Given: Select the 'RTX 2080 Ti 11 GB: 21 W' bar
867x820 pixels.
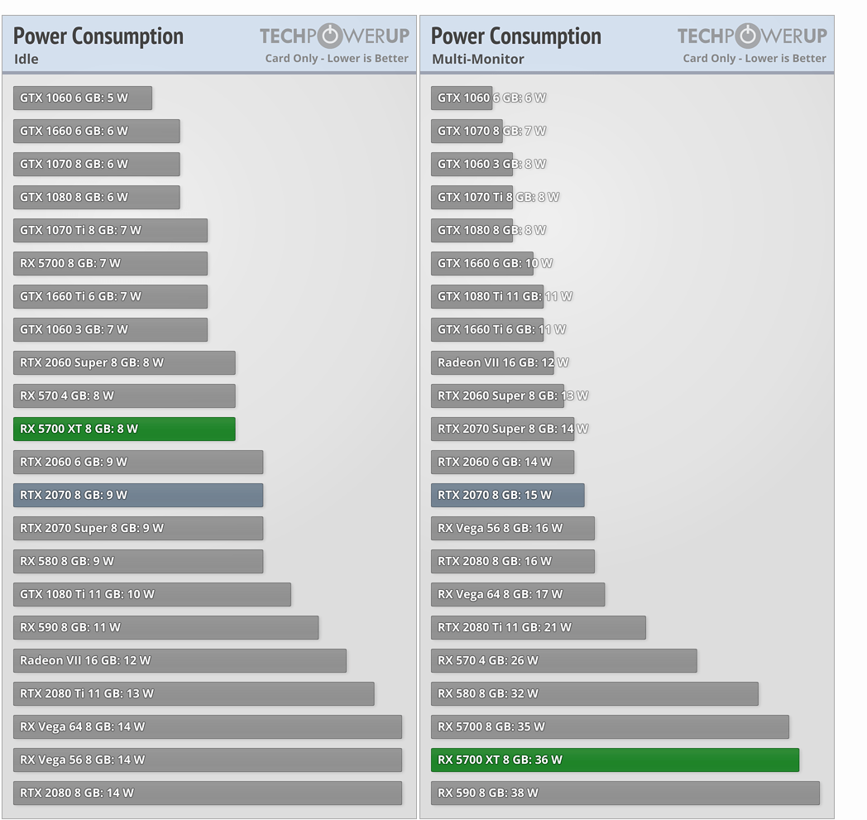Looking at the screenshot, I should [x=539, y=627].
